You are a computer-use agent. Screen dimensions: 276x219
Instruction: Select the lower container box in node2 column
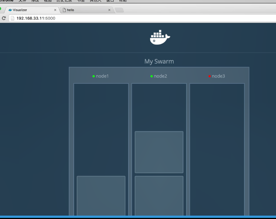click(x=159, y=196)
